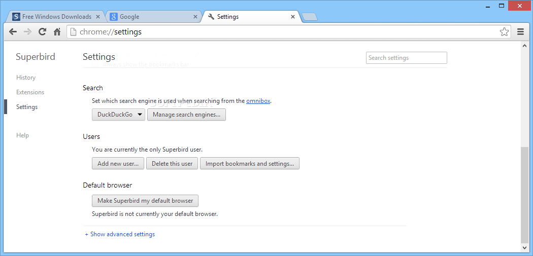Click 'You are currently the only Superbird user' text
This screenshot has height=256, width=533.
tap(147, 149)
